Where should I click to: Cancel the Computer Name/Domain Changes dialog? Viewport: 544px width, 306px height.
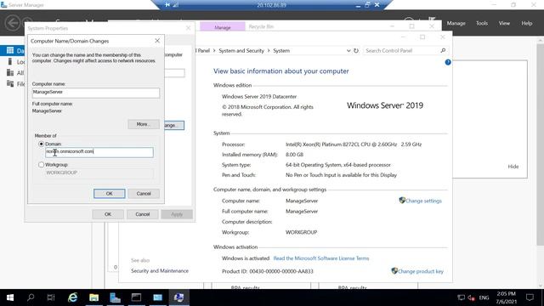tap(144, 194)
